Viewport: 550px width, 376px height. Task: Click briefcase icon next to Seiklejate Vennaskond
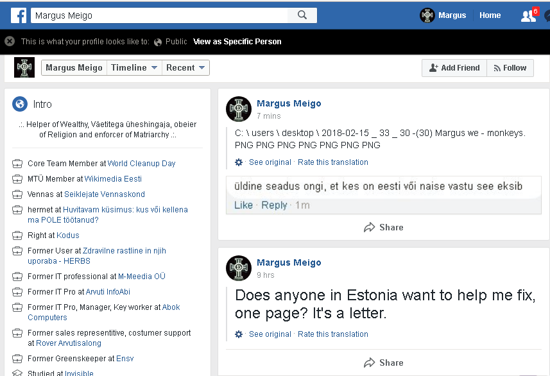click(17, 194)
